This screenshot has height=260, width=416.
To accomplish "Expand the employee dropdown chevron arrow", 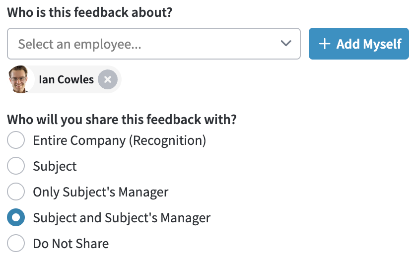I will tap(286, 43).
